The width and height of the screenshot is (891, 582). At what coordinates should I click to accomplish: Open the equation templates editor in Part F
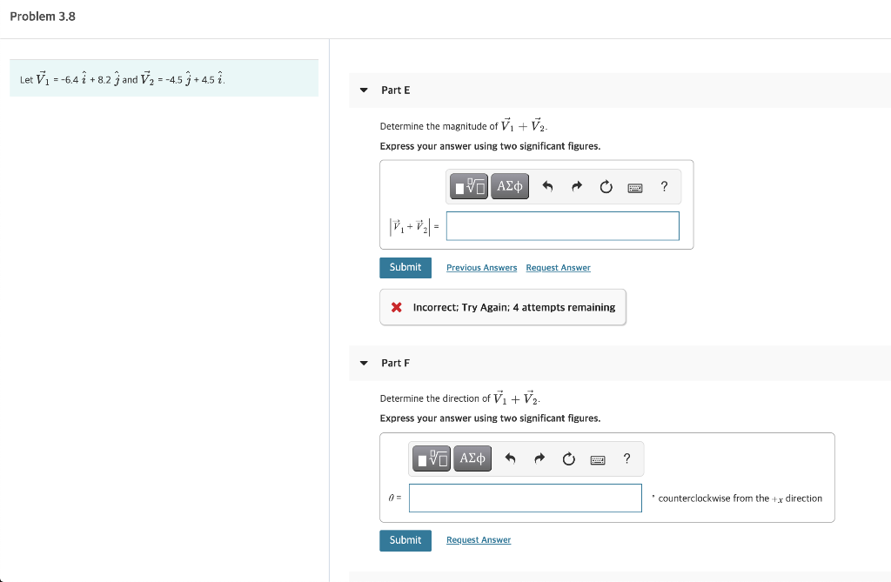431,458
